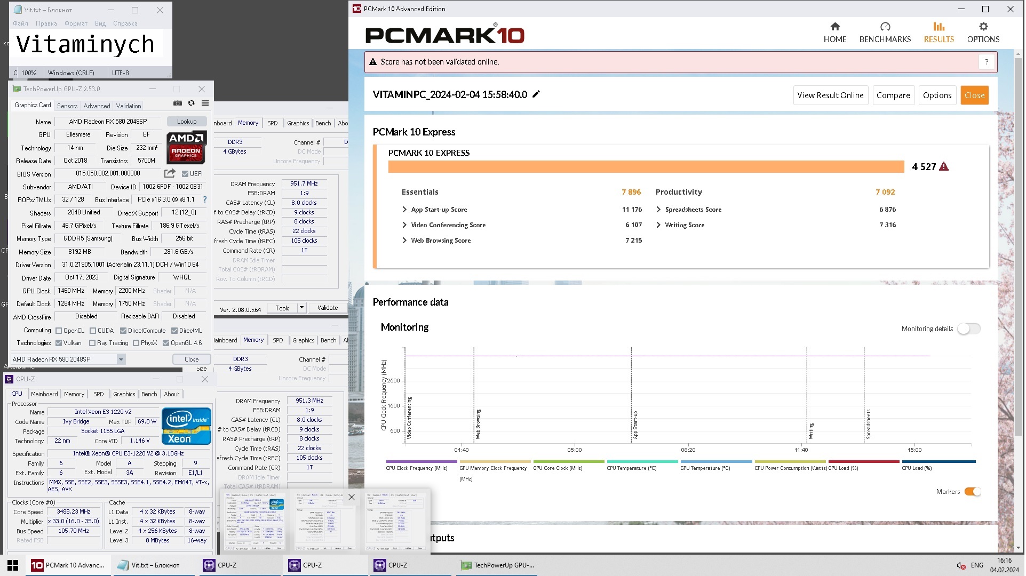The width and height of the screenshot is (1026, 576).
Task: Toggle OpenCL checkbox
Action: (59, 331)
